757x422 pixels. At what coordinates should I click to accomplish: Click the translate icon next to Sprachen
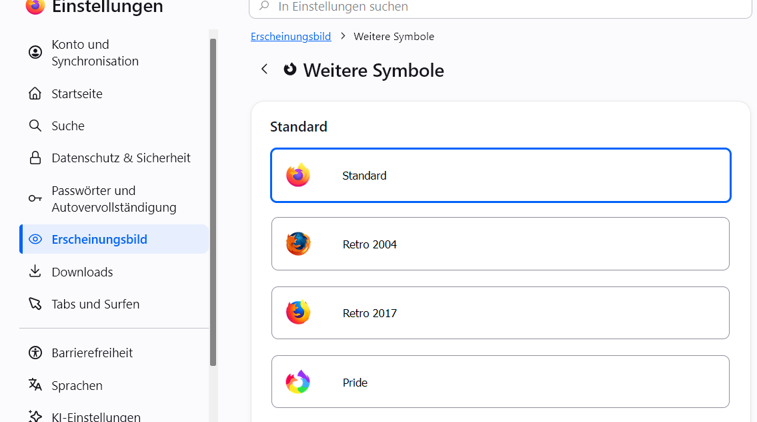[35, 385]
